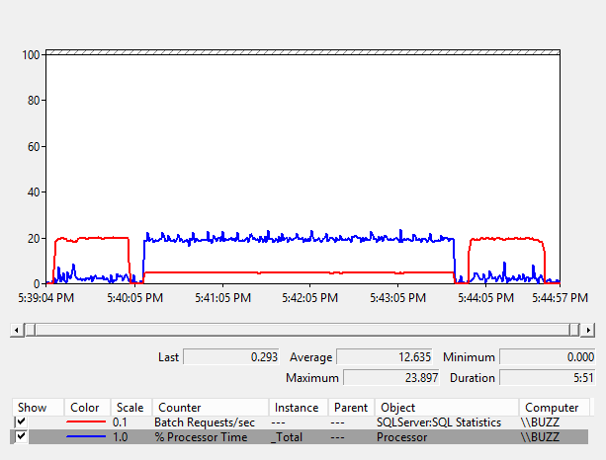The width and height of the screenshot is (606, 460).
Task: Click the 5:44:57 PM time axis label
Action: [560, 297]
